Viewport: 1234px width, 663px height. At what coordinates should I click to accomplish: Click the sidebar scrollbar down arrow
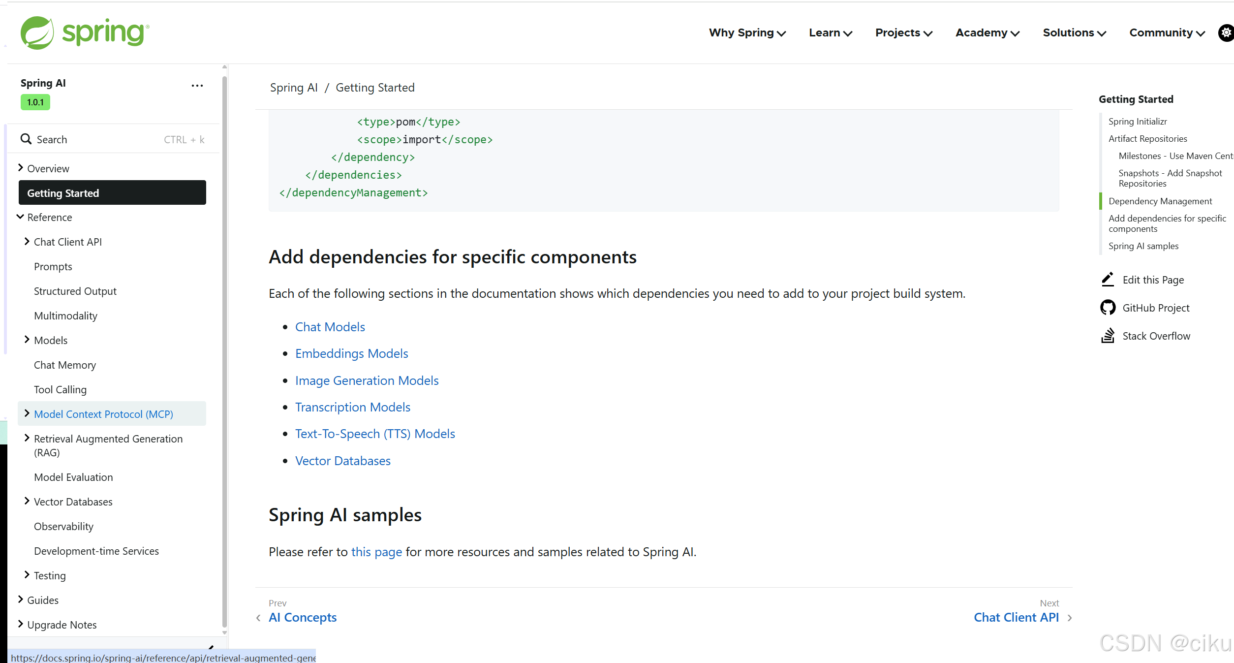pyautogui.click(x=225, y=632)
